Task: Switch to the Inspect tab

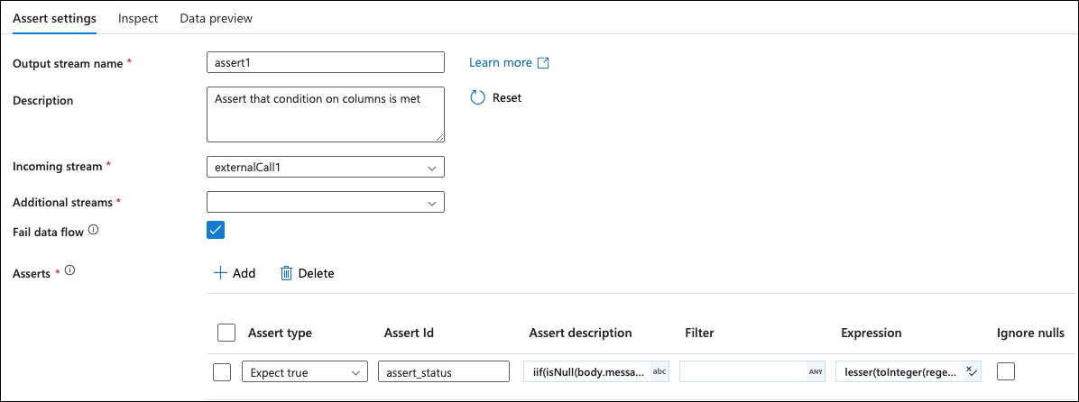Action: pyautogui.click(x=138, y=18)
